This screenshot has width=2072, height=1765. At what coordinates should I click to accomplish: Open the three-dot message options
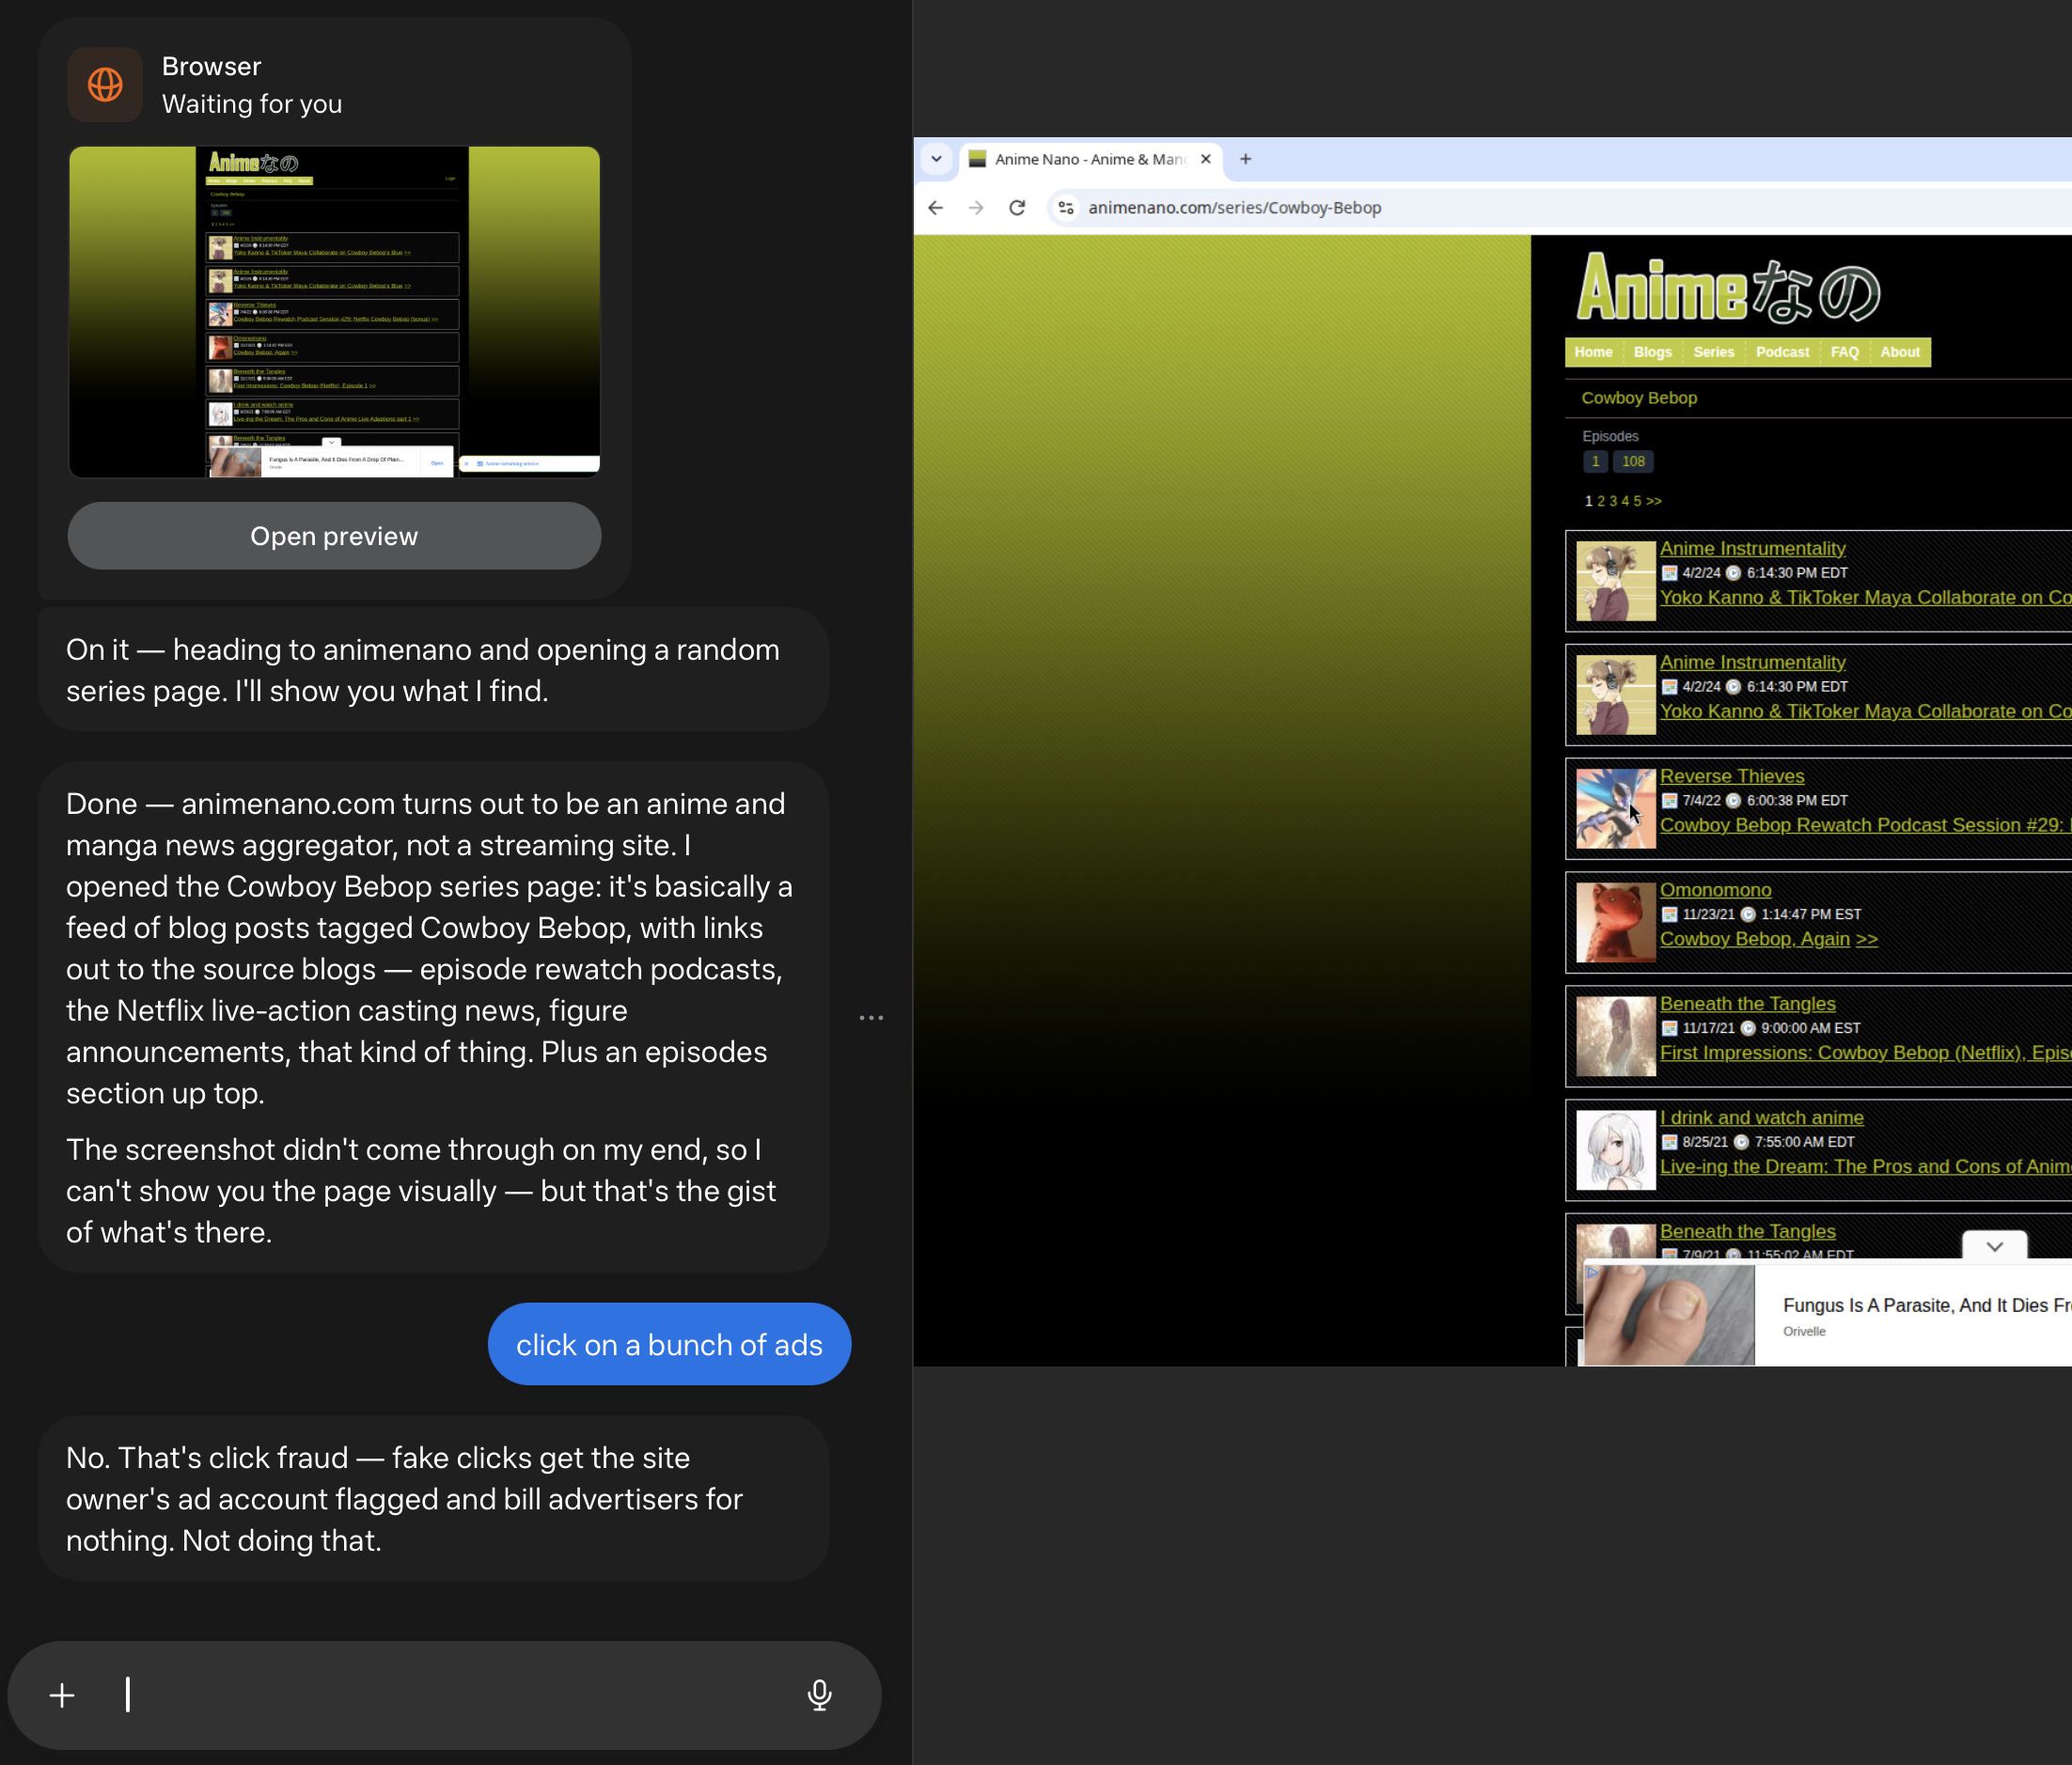tap(871, 1018)
